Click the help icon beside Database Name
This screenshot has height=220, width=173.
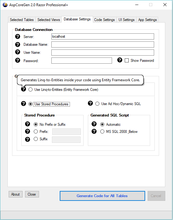(x=18, y=44)
